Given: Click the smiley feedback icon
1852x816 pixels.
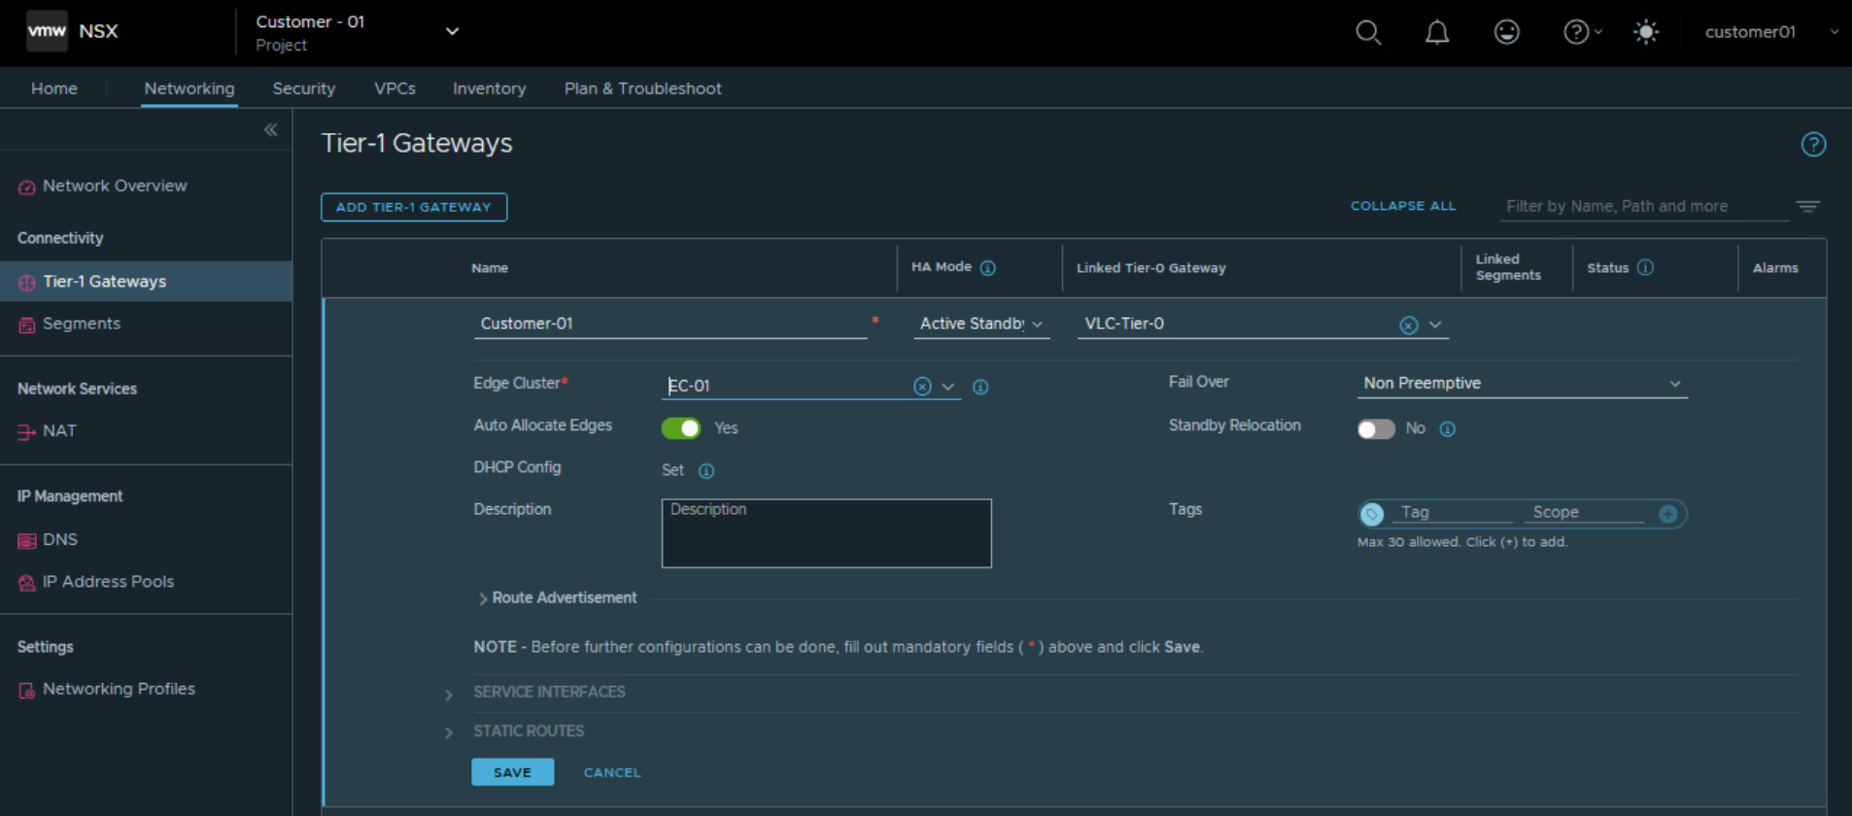Looking at the screenshot, I should [x=1506, y=32].
